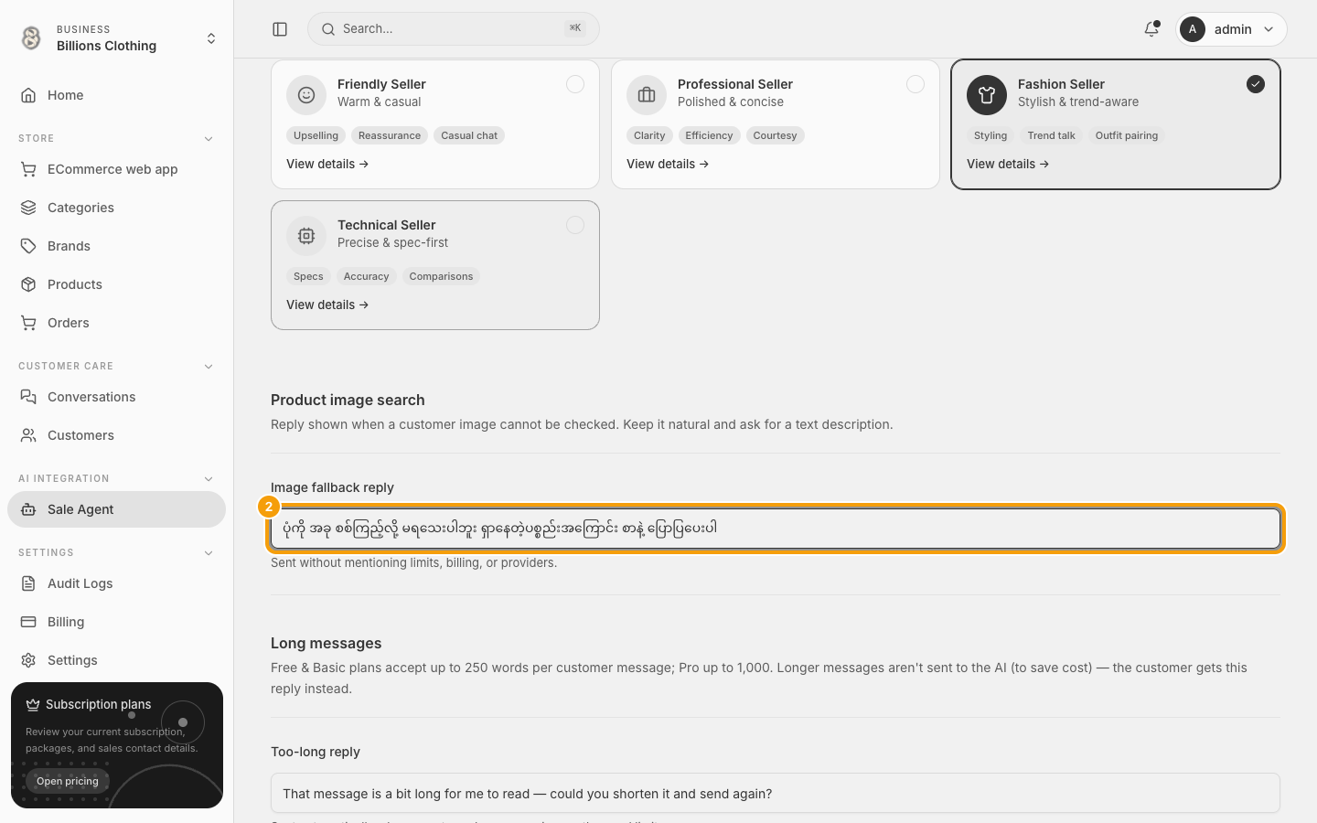Focus the top Search box
The height and width of the screenshot is (823, 1317).
pyautogui.click(x=454, y=29)
